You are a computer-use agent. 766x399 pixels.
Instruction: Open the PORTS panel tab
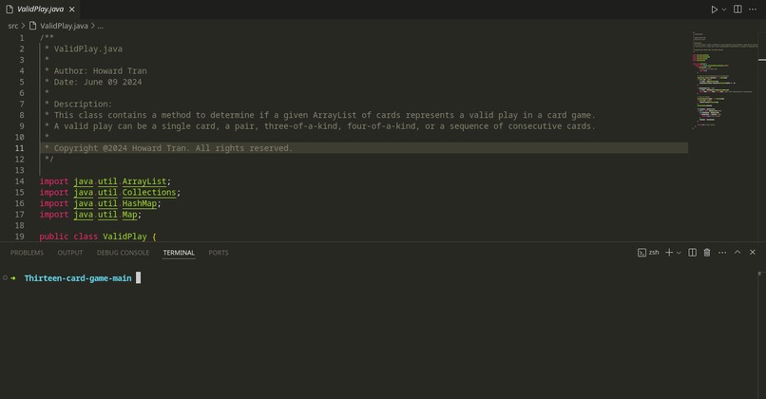coord(219,253)
